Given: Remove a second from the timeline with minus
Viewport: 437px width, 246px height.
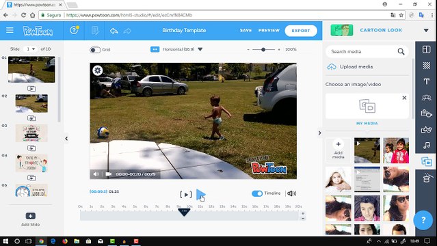Looking at the screenshot, I should click(303, 219).
